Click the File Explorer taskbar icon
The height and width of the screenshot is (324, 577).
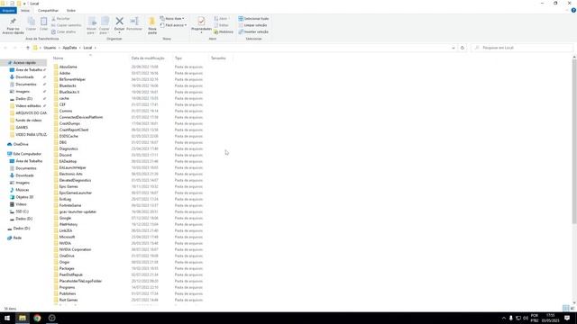(x=23, y=318)
